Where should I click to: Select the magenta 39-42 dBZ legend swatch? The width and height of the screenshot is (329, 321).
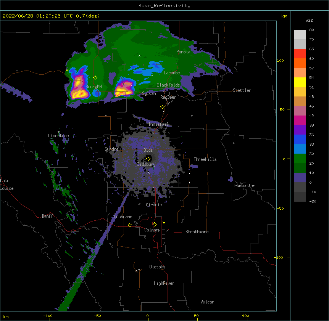[300, 120]
